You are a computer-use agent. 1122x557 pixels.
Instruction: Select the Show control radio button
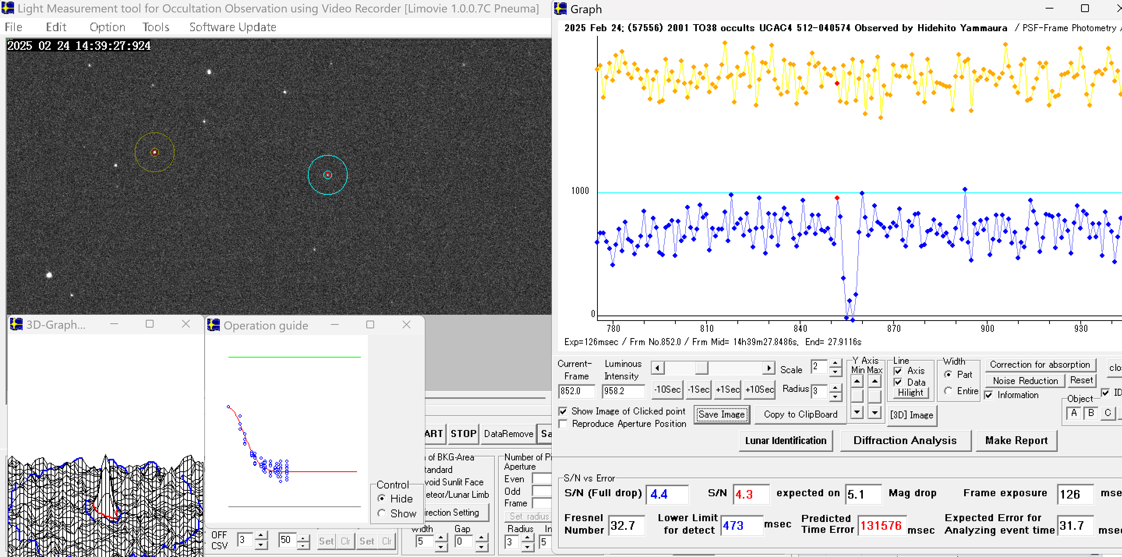click(x=382, y=513)
